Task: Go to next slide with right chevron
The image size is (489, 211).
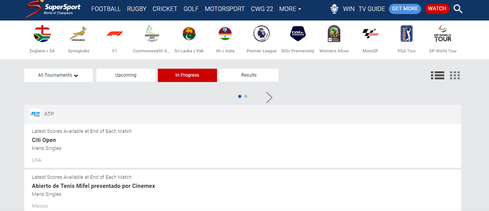Action: (269, 98)
